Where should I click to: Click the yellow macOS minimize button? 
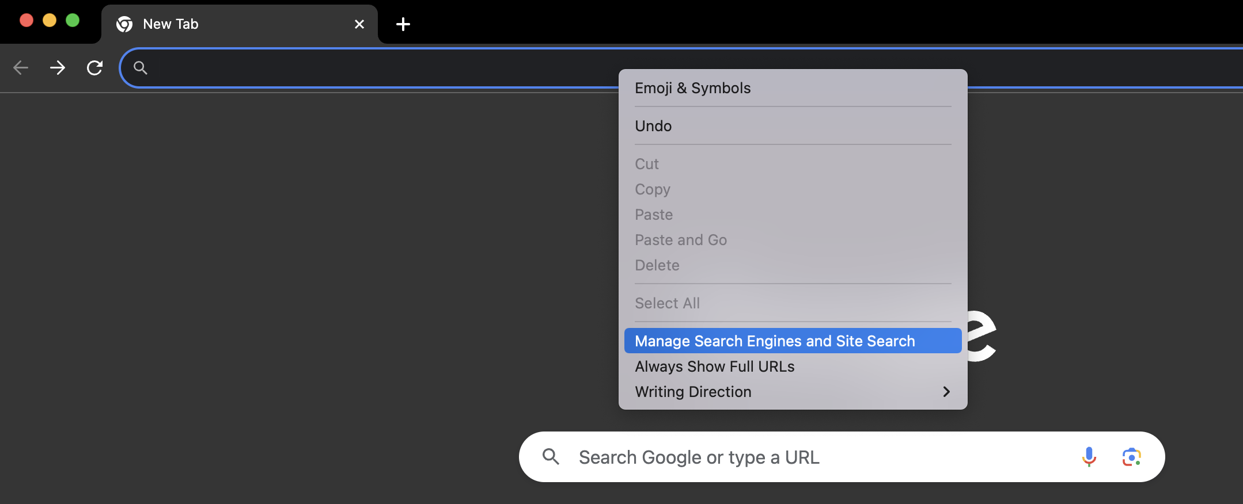(x=50, y=21)
